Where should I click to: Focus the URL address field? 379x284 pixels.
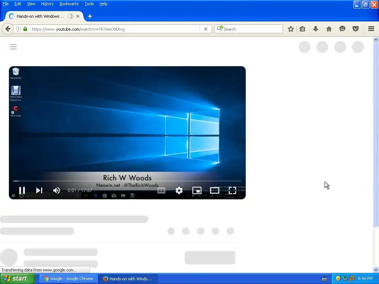point(115,29)
